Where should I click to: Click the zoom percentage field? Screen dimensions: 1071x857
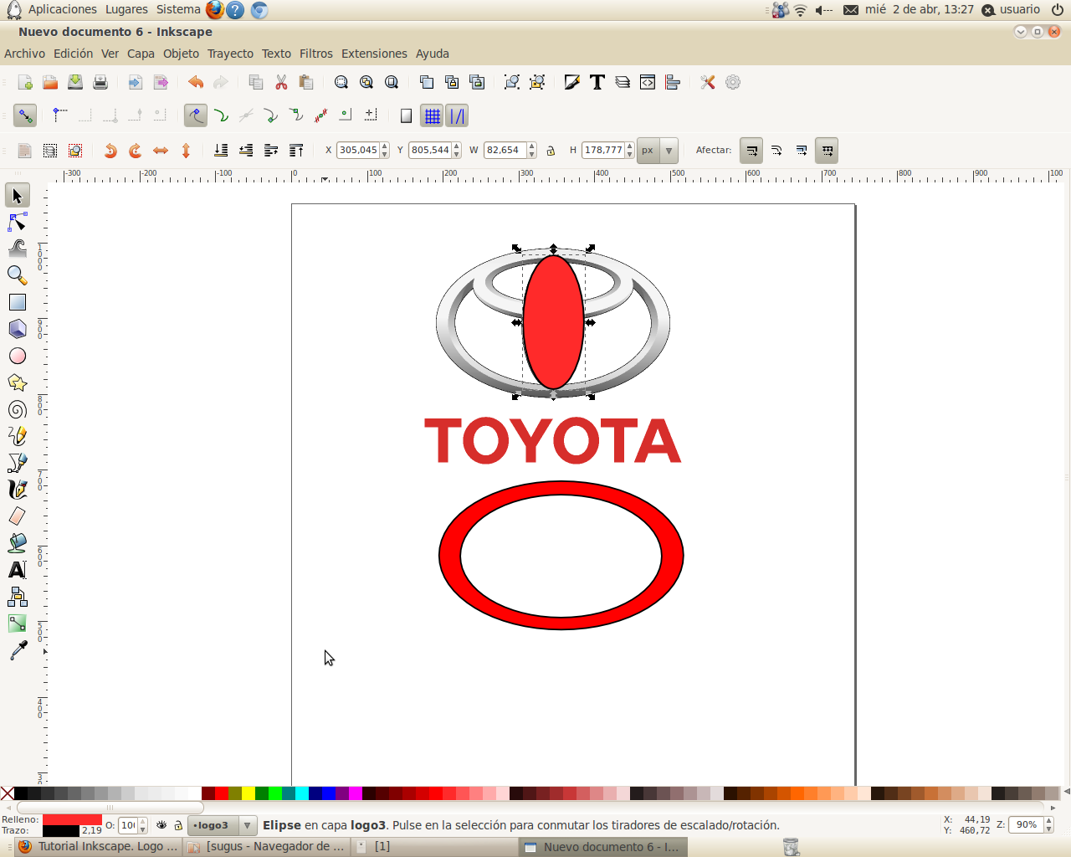1027,825
